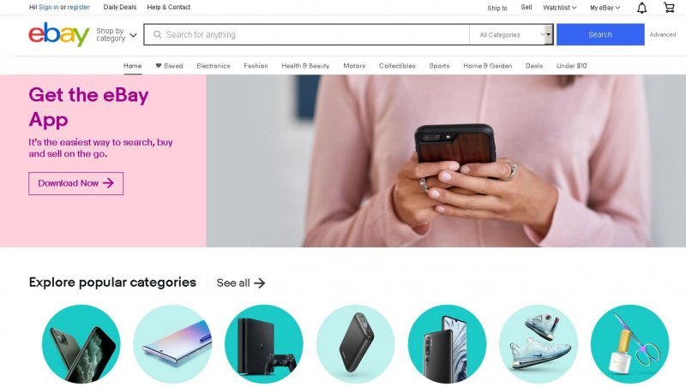Expand the Shop by category dropdown
Screen dimensions: 686x387
click(x=117, y=34)
